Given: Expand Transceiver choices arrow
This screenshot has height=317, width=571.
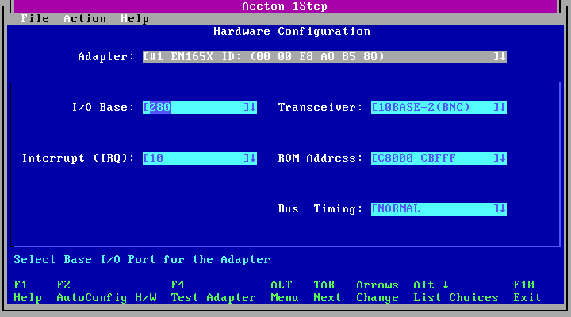Looking at the screenshot, I should (502, 107).
